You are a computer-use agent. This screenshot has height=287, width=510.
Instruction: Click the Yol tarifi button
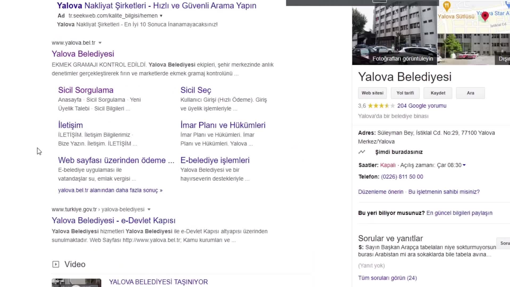pyautogui.click(x=405, y=93)
